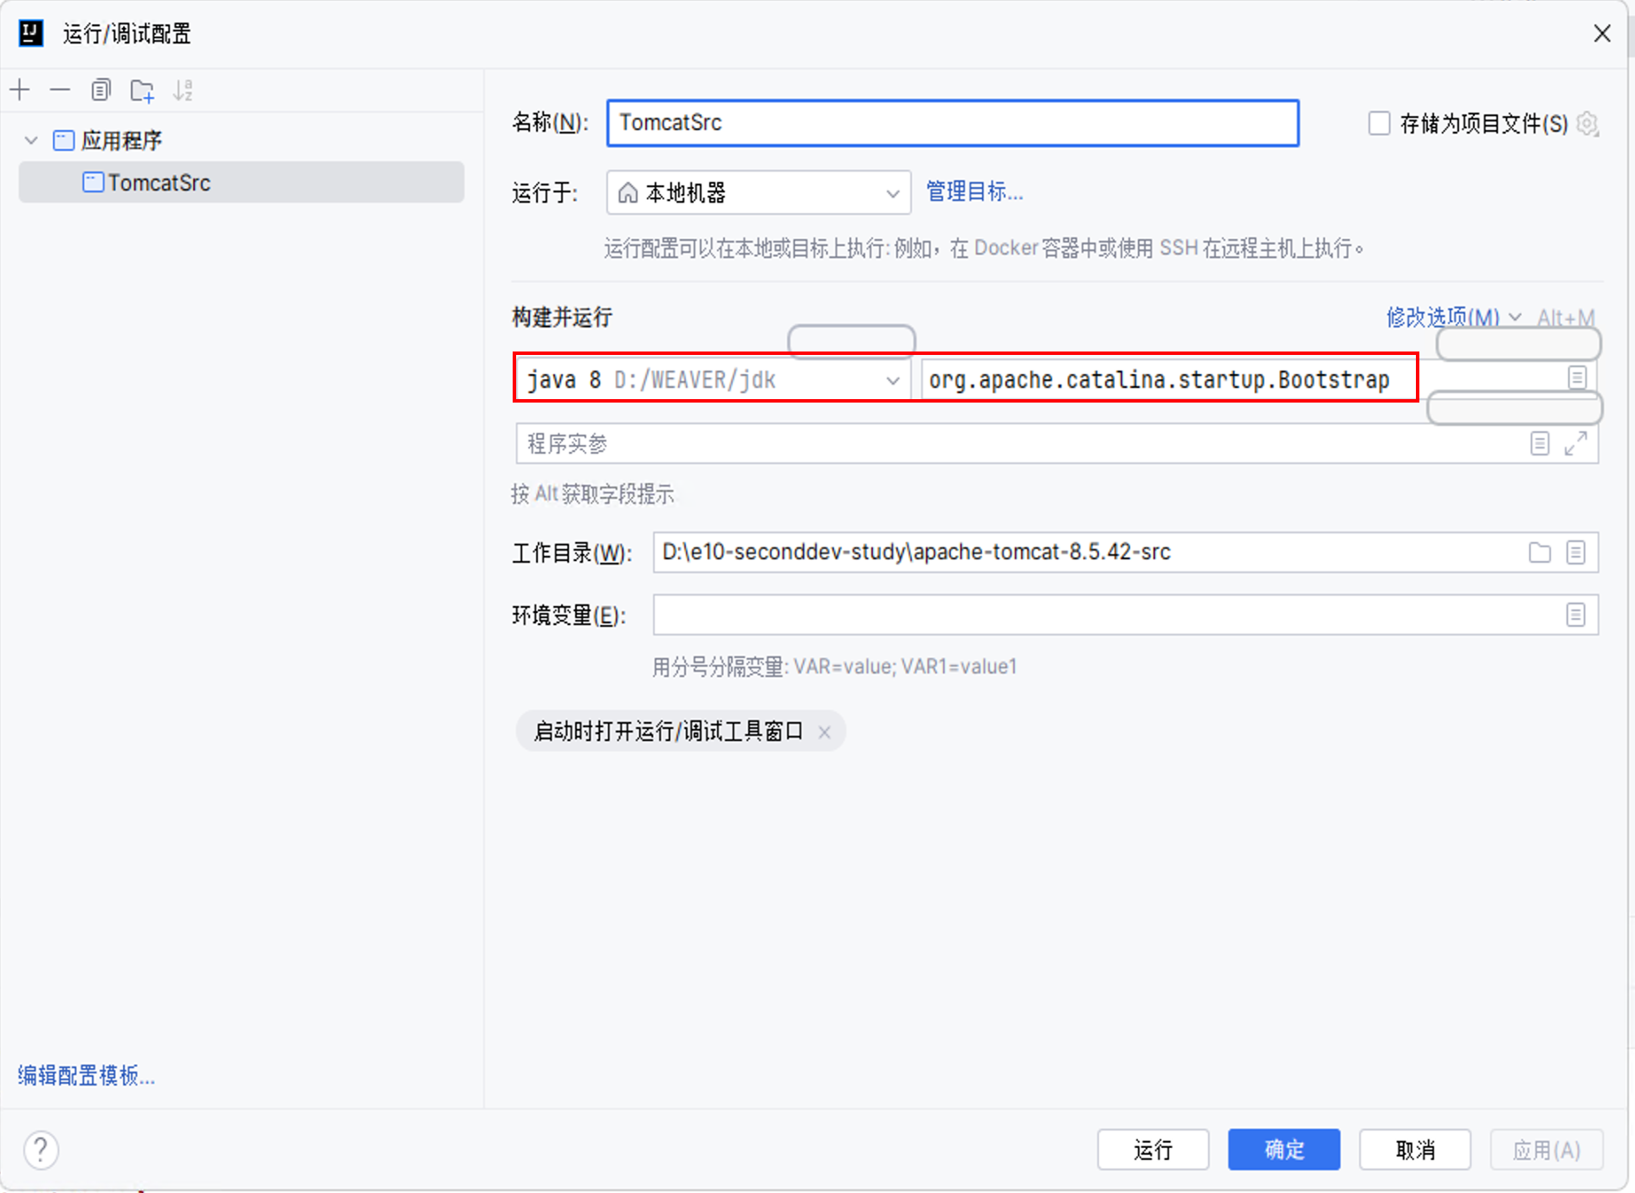Screen dimensions: 1635x1193
Task: Click the help question mark icon
Action: pyautogui.click(x=41, y=1150)
